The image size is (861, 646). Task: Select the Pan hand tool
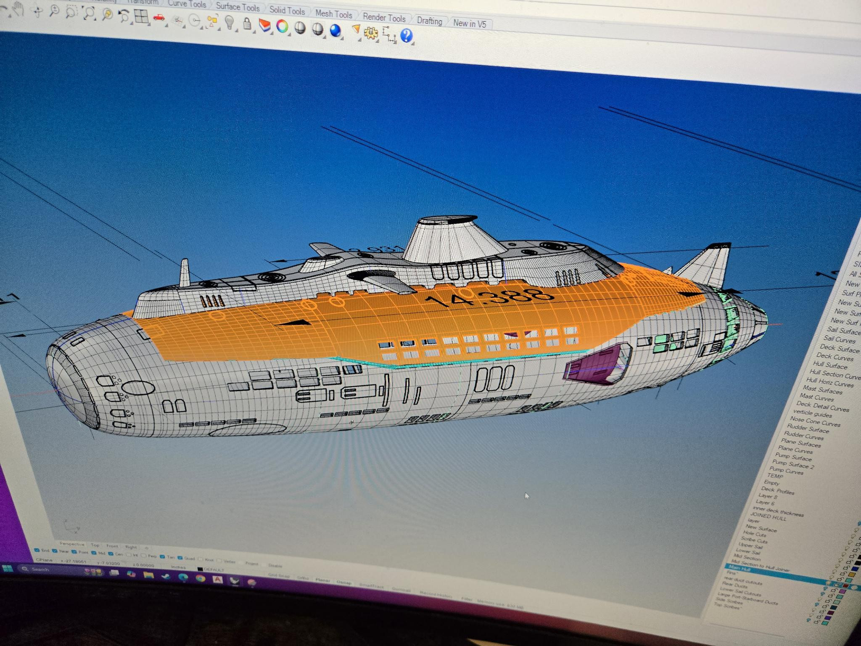(x=18, y=8)
